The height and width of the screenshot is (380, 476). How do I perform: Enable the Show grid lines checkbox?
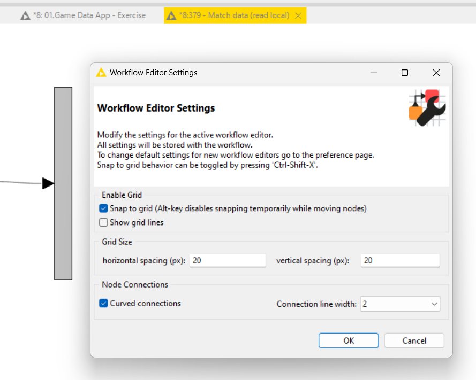103,222
